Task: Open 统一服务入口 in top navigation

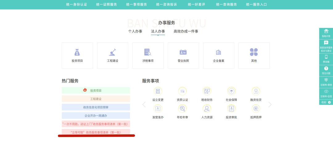Action: tap(256, 4)
